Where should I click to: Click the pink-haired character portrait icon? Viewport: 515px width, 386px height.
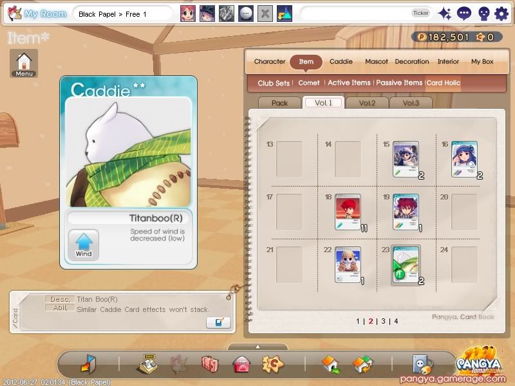188,14
